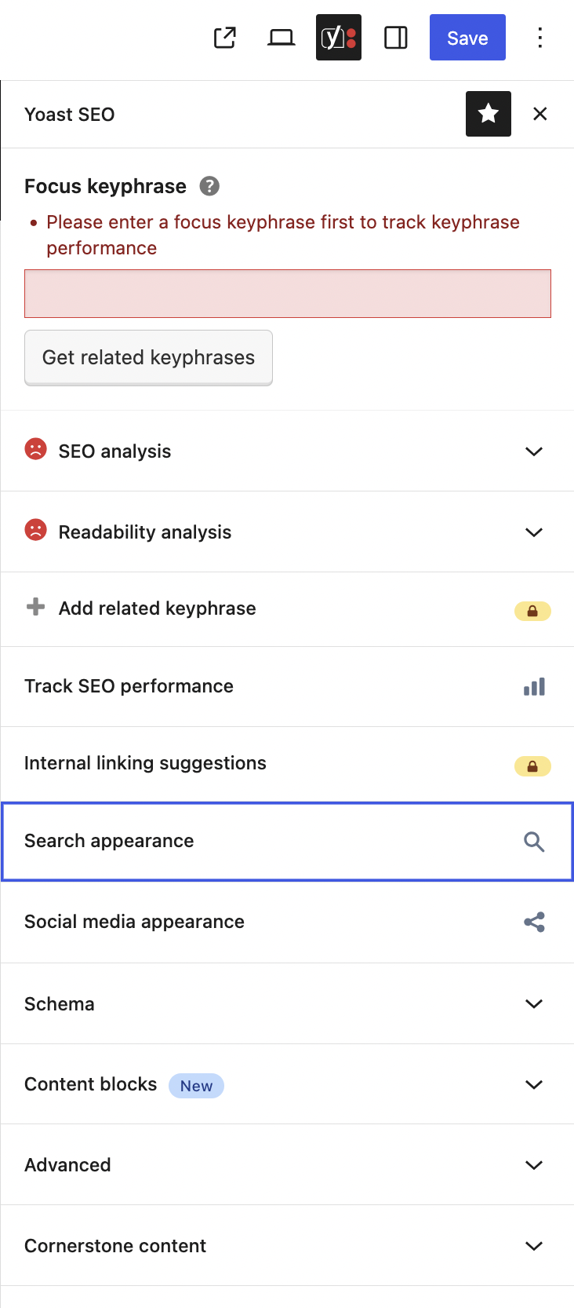Viewport: 574px width, 1308px height.
Task: Toggle the star pin icon for Yoast SEO
Action: pyautogui.click(x=488, y=113)
